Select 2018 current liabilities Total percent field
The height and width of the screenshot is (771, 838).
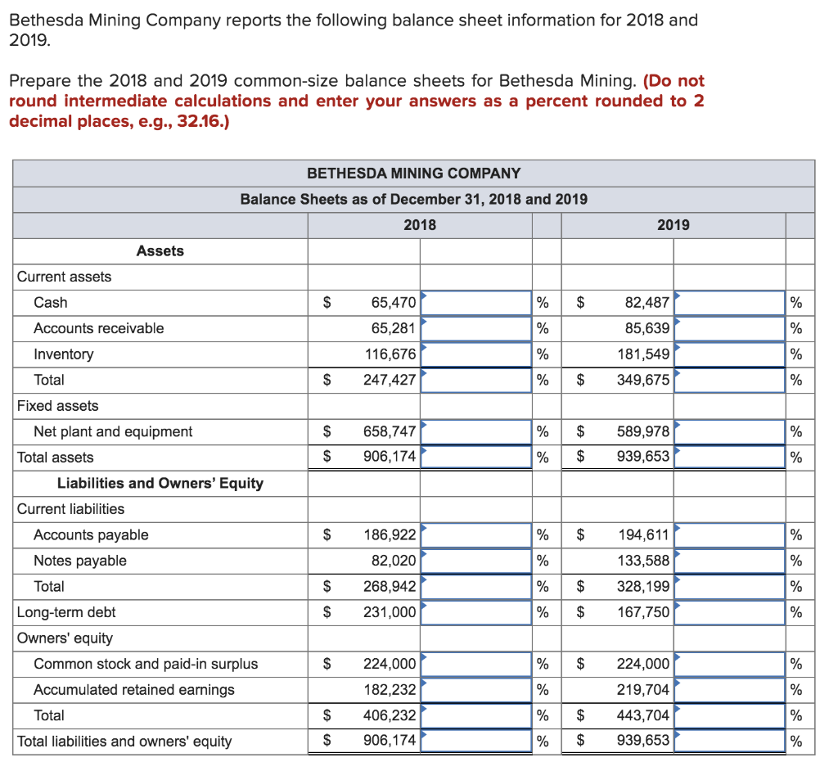[x=475, y=587]
